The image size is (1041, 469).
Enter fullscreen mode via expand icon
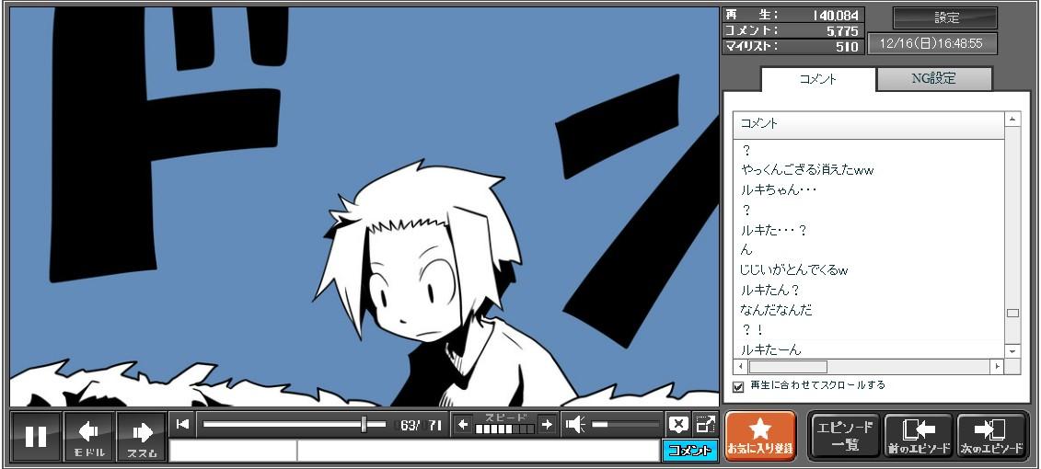click(x=705, y=424)
